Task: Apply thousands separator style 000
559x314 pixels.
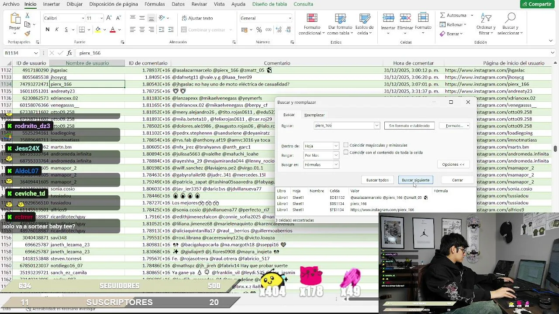Action: [x=269, y=30]
